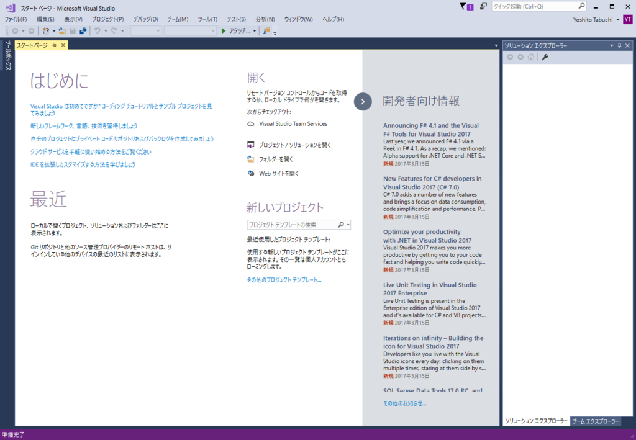Viewport: 636px width, 440px height.
Task: Open the new project icon dropdown arrow
Action: click(x=54, y=31)
